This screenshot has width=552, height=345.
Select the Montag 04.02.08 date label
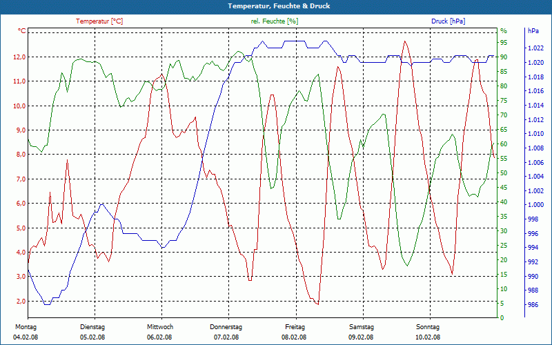(x=26, y=332)
